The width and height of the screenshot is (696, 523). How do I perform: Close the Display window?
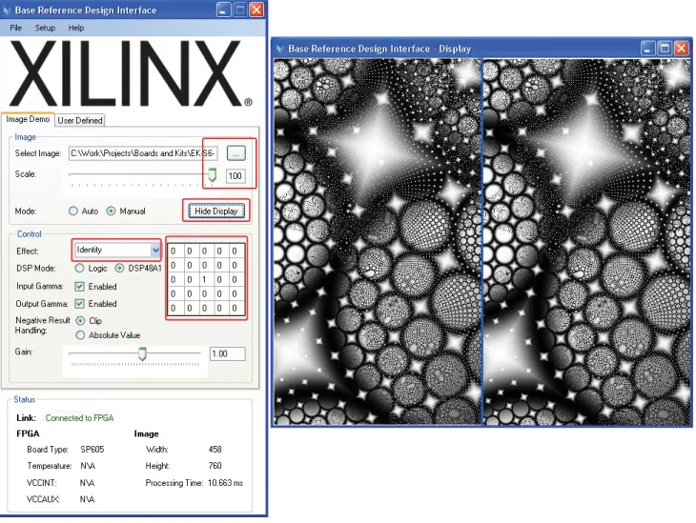682,48
